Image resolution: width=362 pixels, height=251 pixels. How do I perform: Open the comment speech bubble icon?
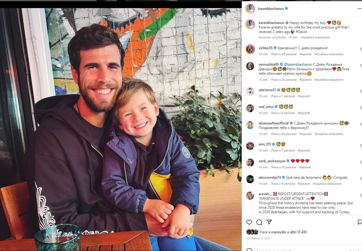[259, 222]
